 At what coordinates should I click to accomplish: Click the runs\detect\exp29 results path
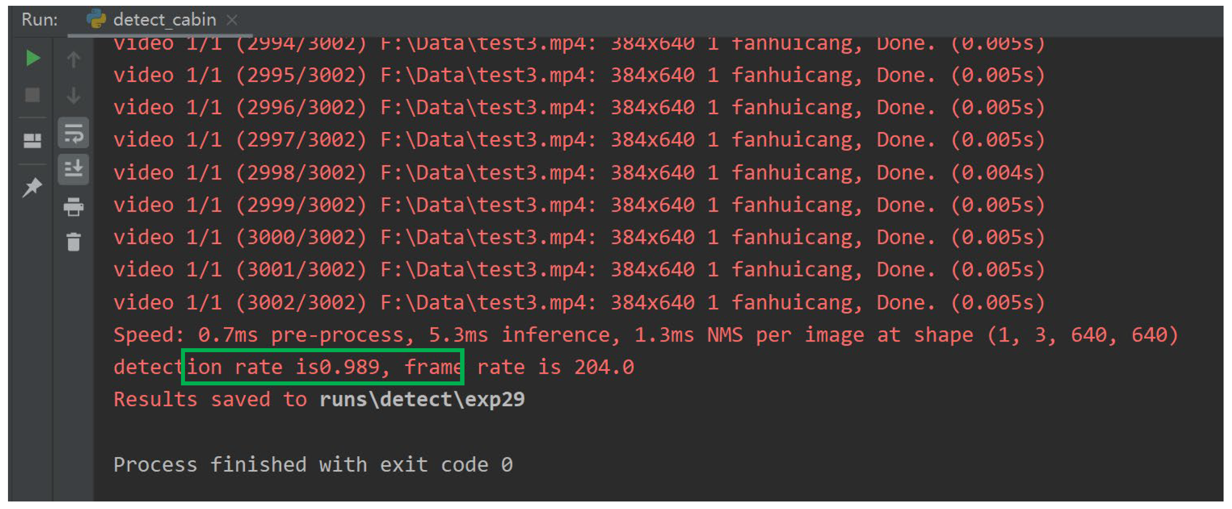pyautogui.click(x=422, y=399)
